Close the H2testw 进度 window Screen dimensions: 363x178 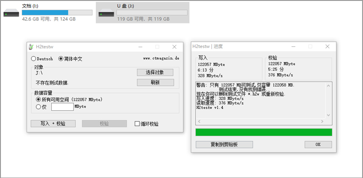327,47
